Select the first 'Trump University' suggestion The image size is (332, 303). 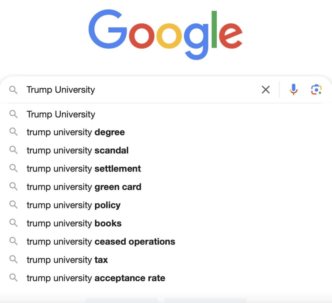pos(166,114)
